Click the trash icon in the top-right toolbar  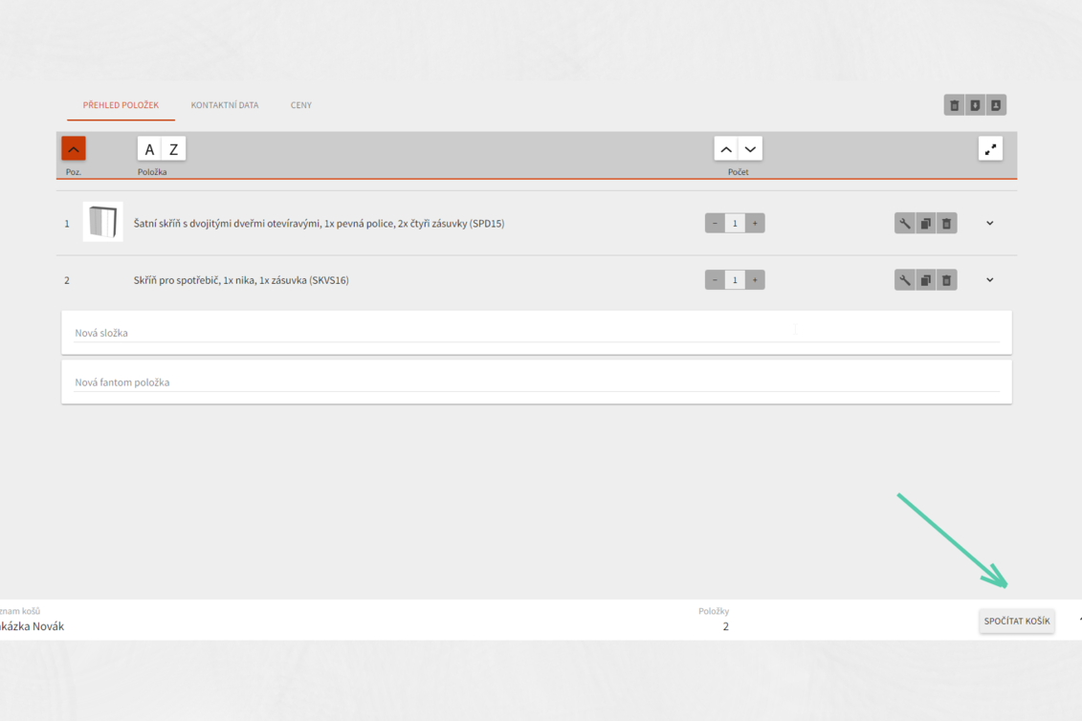click(x=954, y=105)
